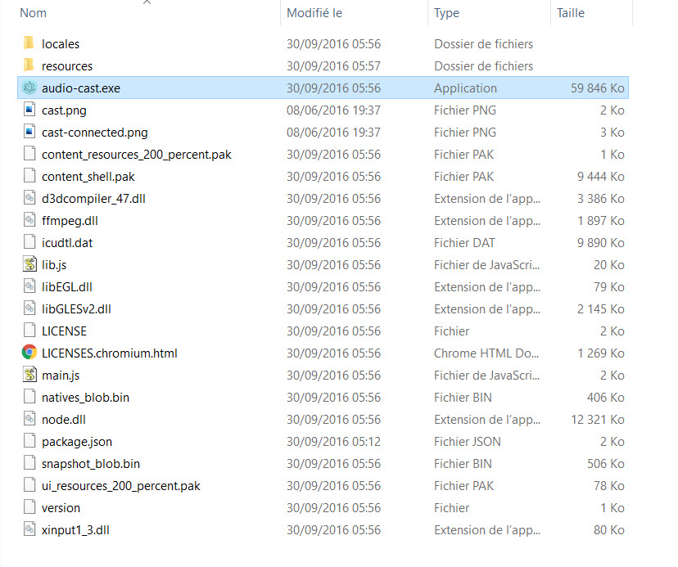
Task: Select the ffmpeg.dll file name
Action: tap(70, 221)
